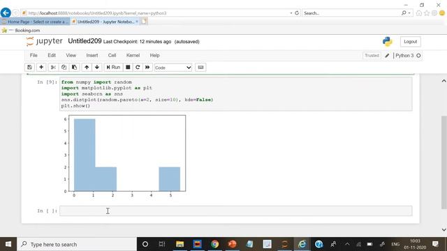Click the Jupyter logo
Viewport: 447px width, 251px height.
coord(44,41)
